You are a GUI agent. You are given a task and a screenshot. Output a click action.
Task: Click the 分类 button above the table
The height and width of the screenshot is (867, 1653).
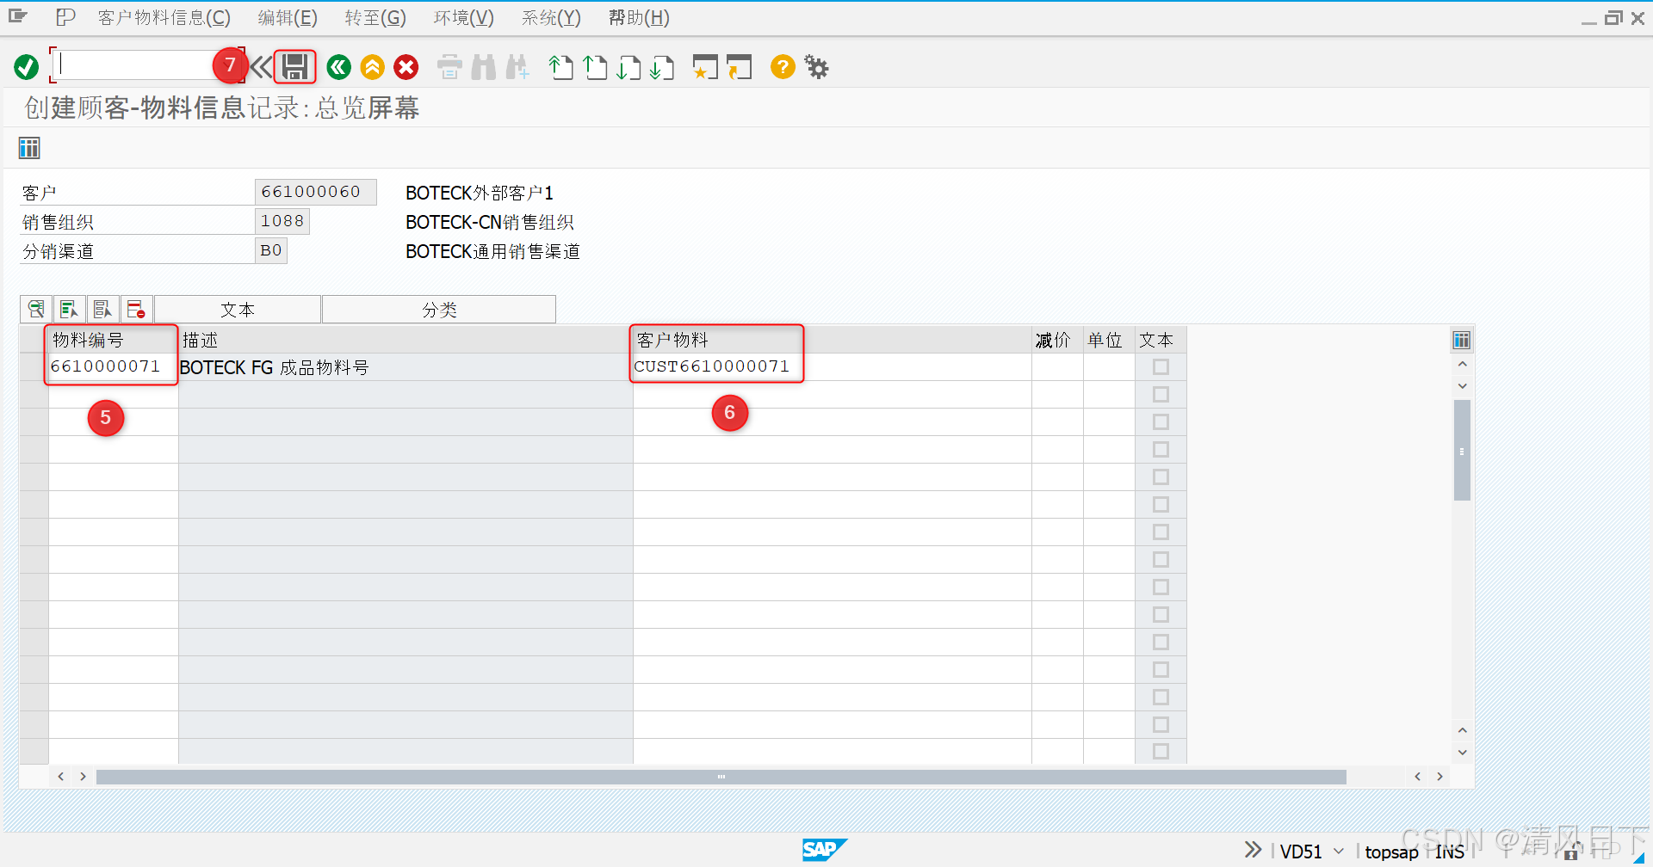pyautogui.click(x=438, y=309)
